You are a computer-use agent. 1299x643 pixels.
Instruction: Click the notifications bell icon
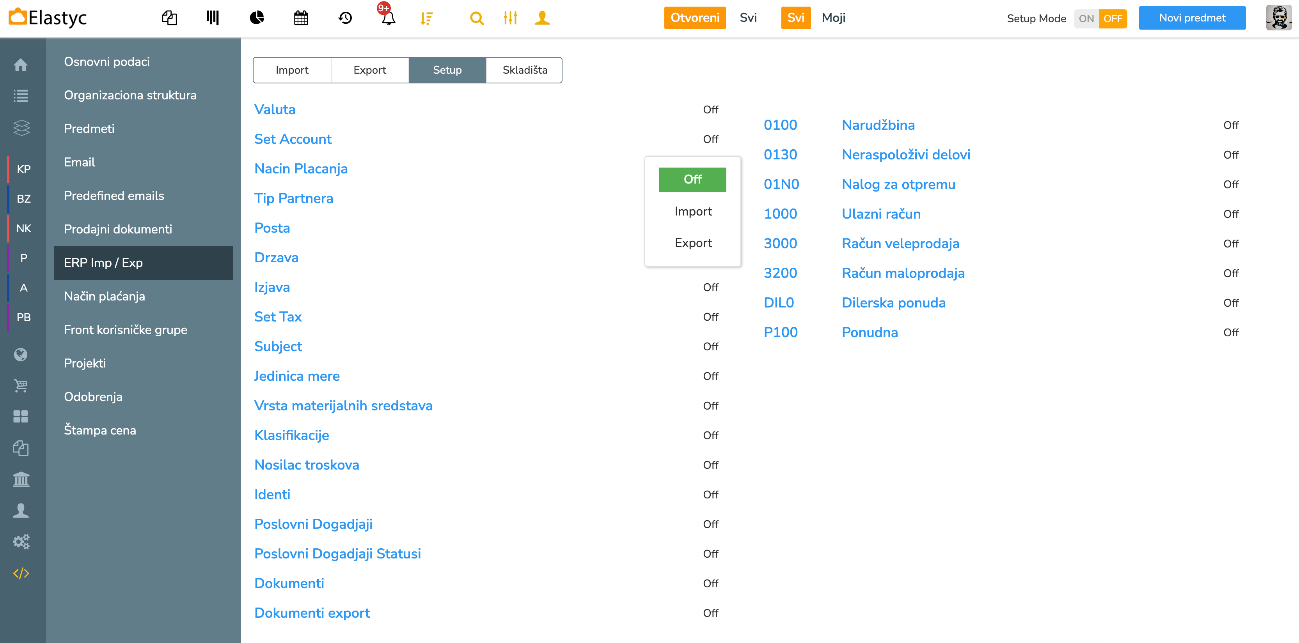point(388,19)
